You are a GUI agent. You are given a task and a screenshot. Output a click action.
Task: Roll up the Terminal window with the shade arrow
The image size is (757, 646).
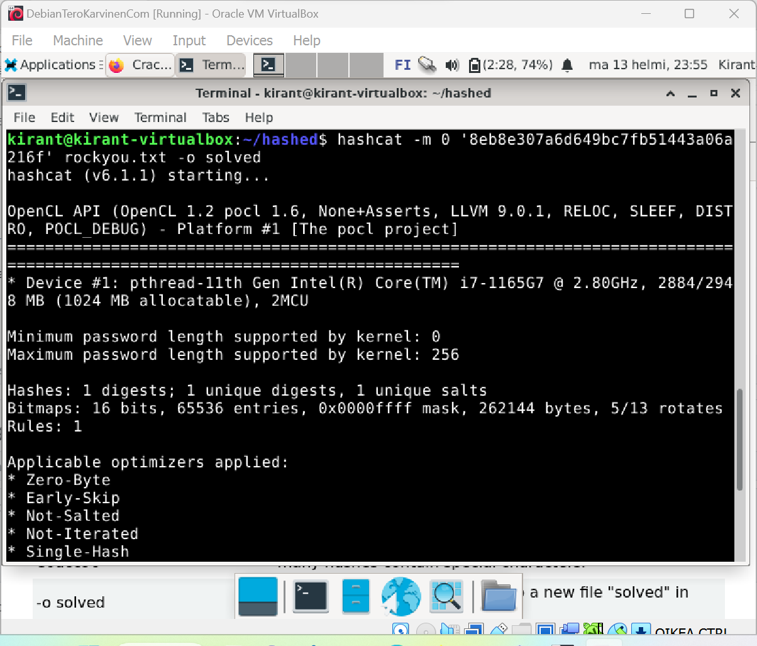(670, 93)
